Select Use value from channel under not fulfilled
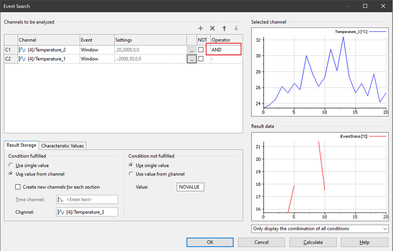Screen dimensions: 393x251 pyautogui.click(x=131, y=174)
